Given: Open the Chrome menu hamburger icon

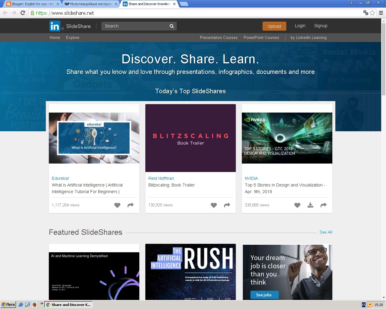Looking at the screenshot, I should coord(381,13).
